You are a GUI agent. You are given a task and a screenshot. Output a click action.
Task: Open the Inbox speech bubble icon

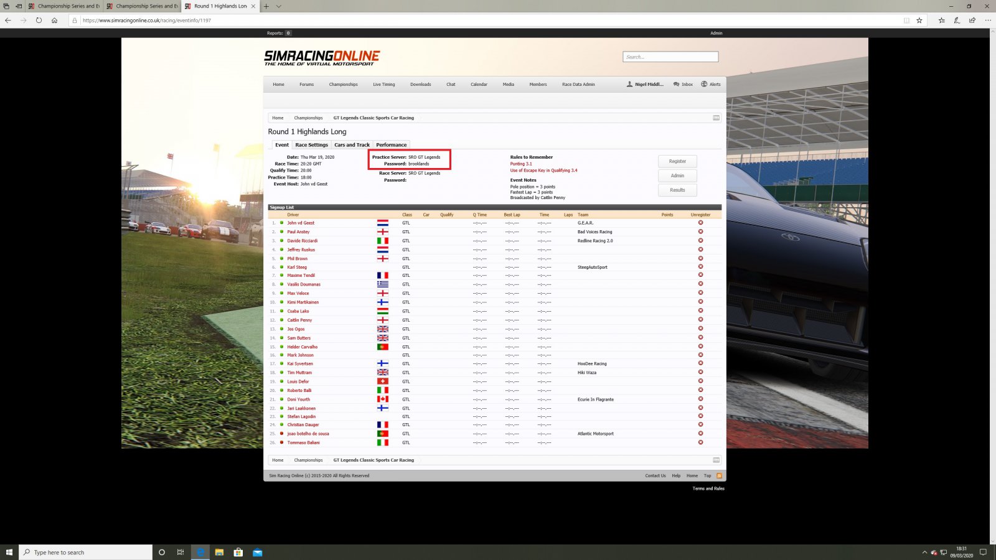click(x=677, y=84)
